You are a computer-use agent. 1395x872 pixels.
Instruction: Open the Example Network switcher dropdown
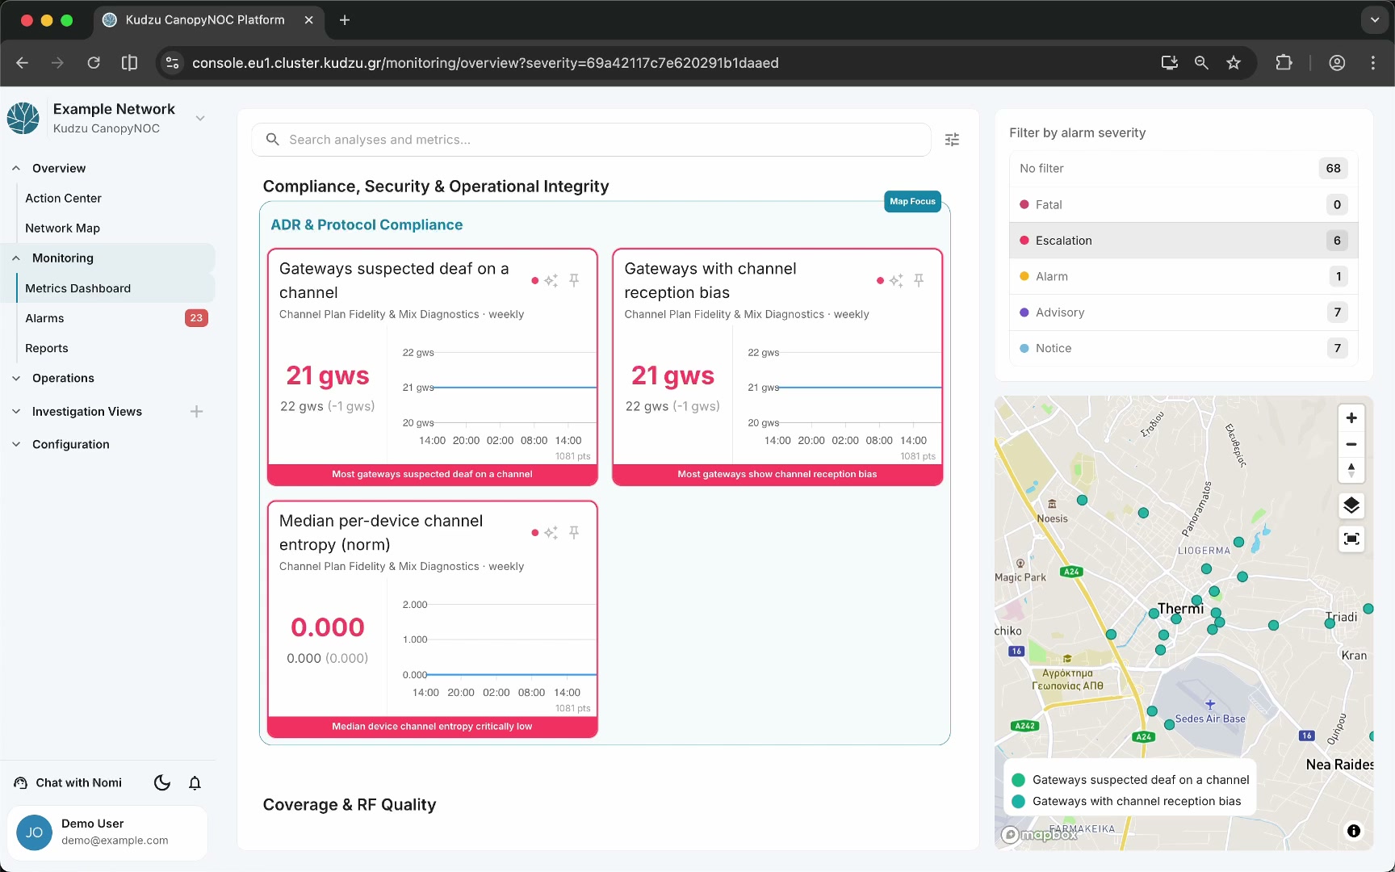coord(200,118)
